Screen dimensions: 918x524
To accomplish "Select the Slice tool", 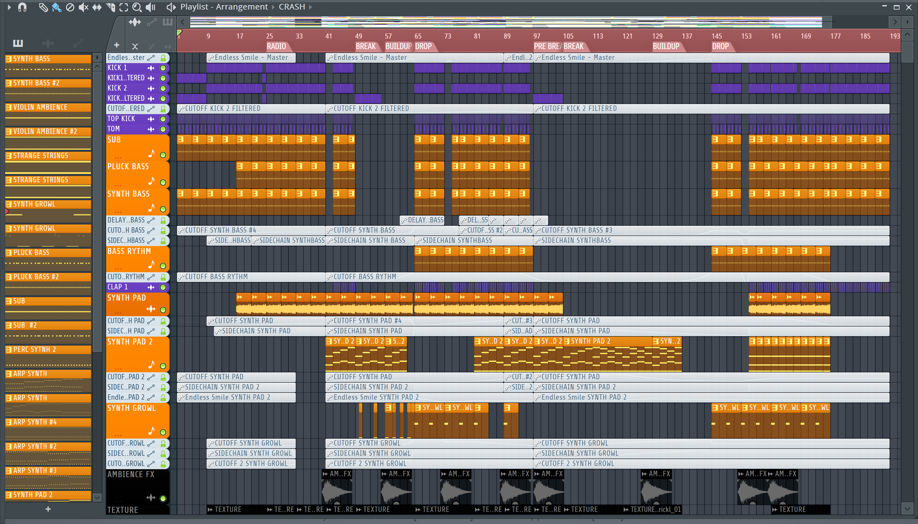I will click(x=111, y=7).
